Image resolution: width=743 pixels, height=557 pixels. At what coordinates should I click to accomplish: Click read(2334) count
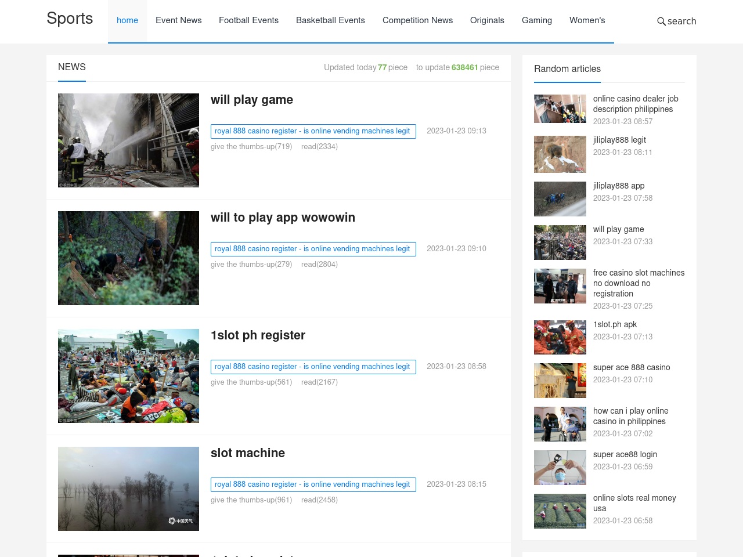click(x=319, y=147)
